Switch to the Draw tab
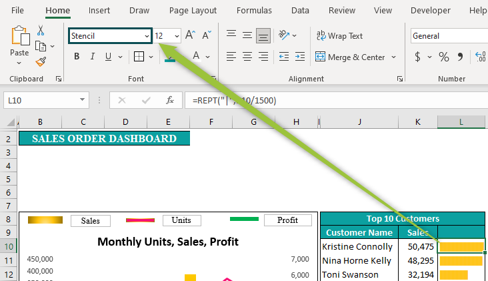 (x=139, y=11)
